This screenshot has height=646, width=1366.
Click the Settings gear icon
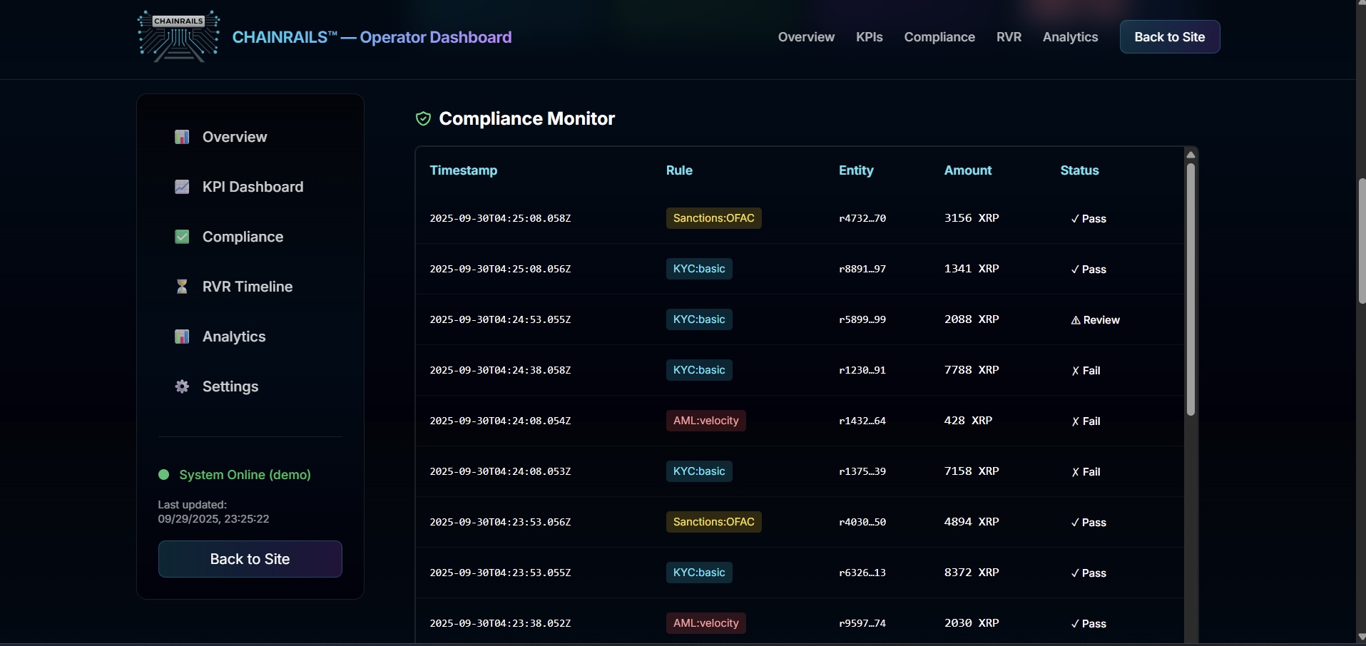[x=182, y=386]
